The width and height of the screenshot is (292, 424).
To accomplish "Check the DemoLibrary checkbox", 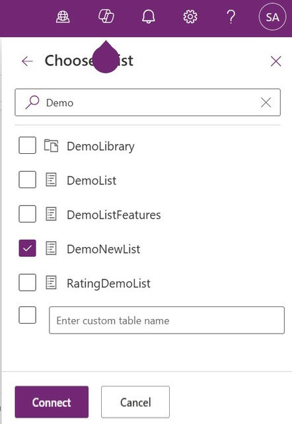I will tap(27, 145).
